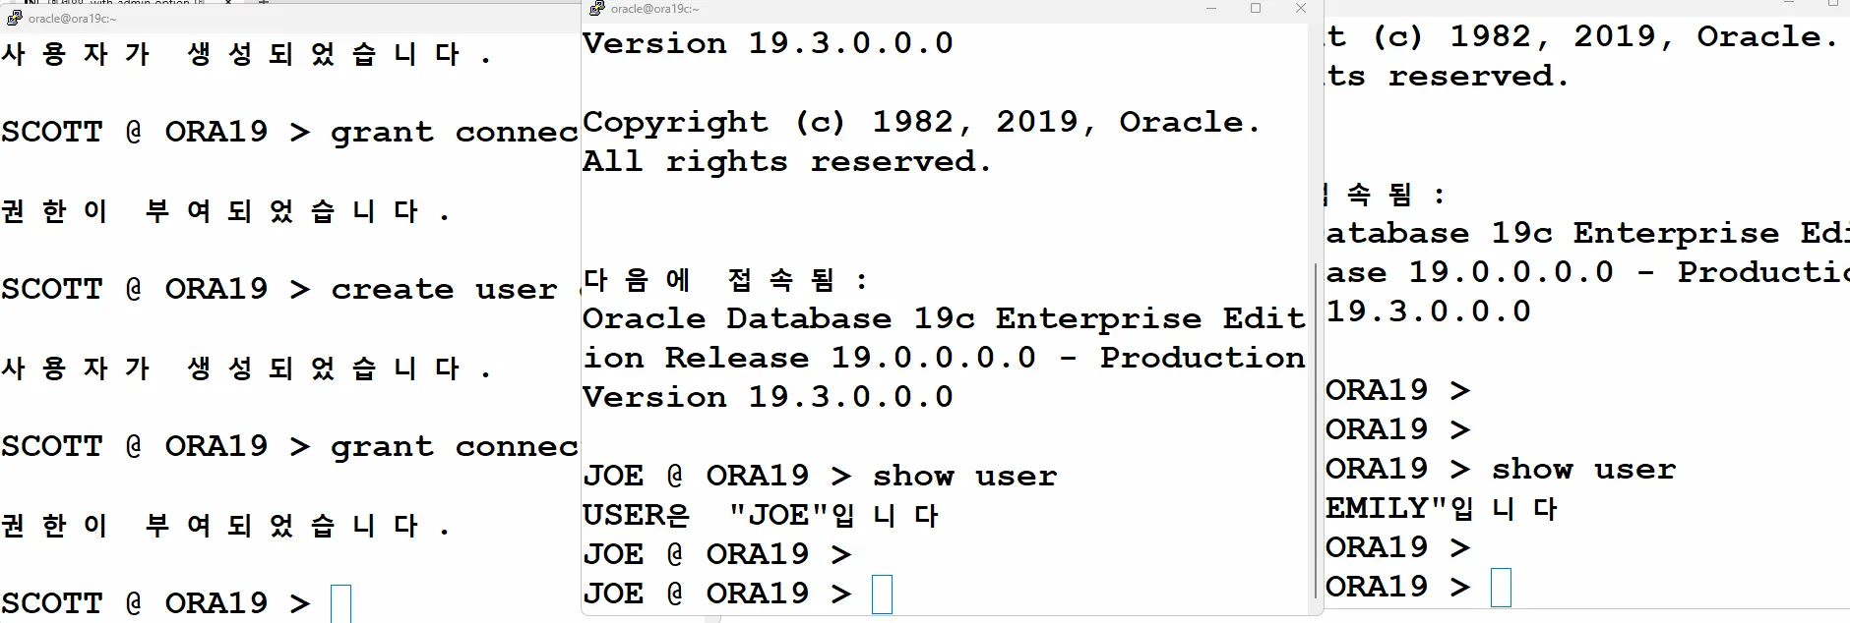The width and height of the screenshot is (1850, 623).
Task: Open the PuTTY system menu icon of the SCOTT session window
Action: [15, 18]
